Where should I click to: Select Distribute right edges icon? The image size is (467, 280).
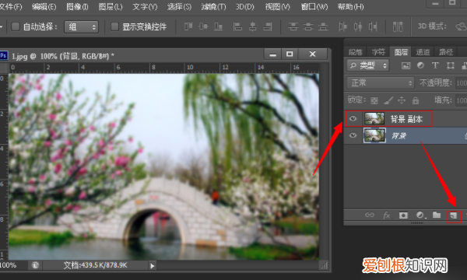click(x=373, y=26)
